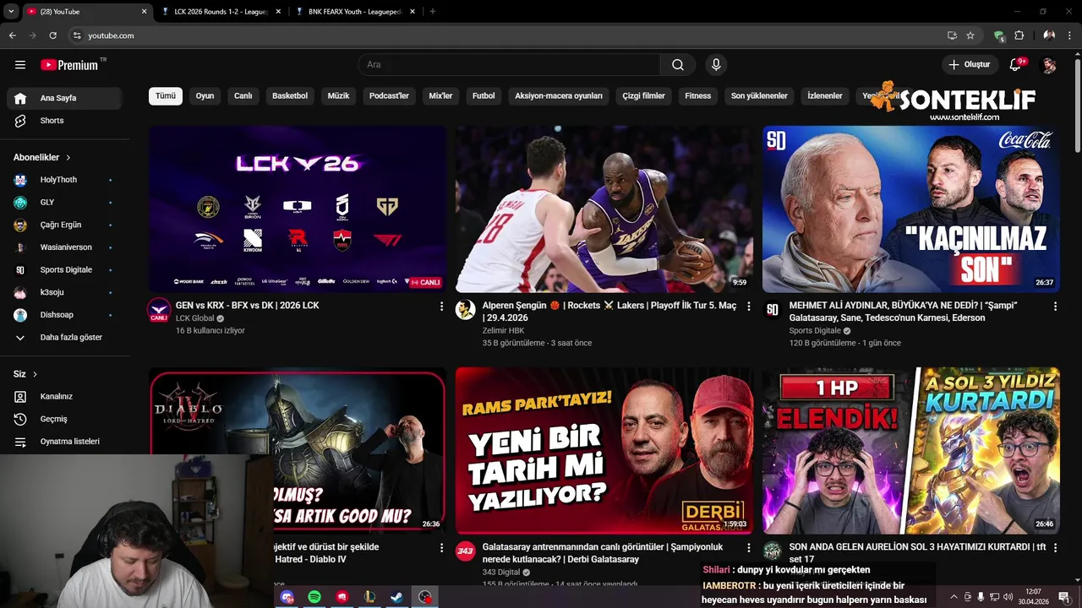
Task: Open the Sports Digitale subscription in sidebar
Action: click(x=64, y=270)
